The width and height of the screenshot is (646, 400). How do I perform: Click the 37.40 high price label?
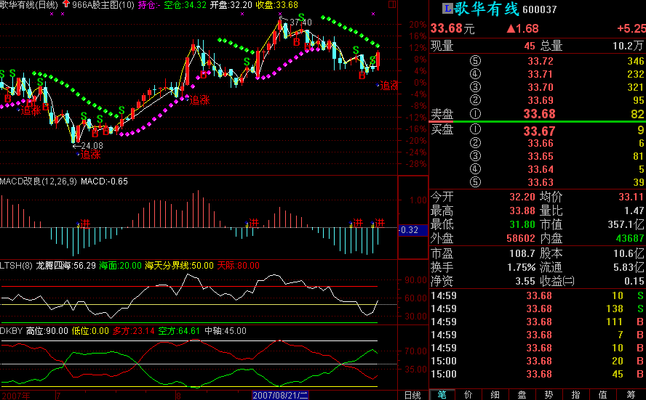click(300, 23)
